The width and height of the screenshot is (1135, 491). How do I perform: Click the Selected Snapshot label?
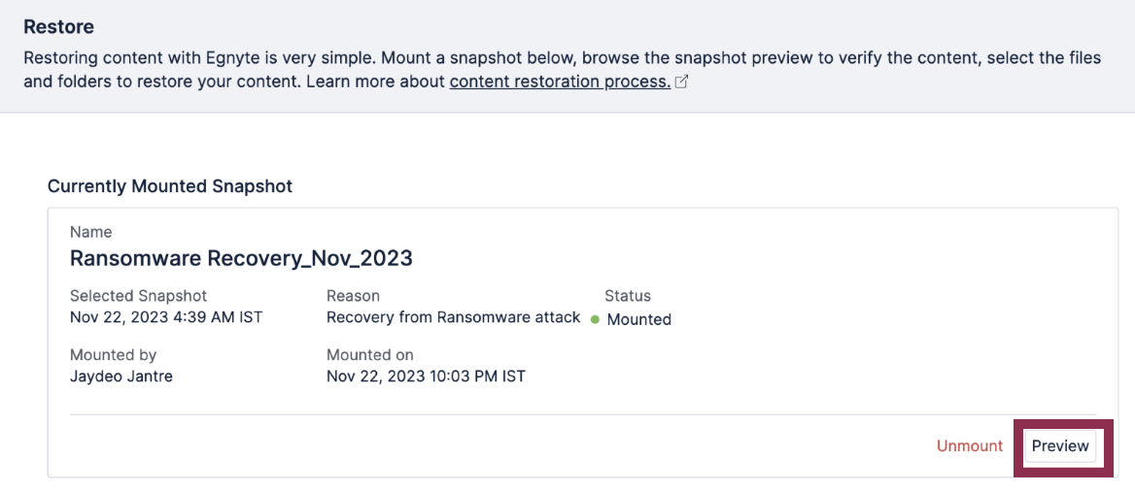pos(139,296)
